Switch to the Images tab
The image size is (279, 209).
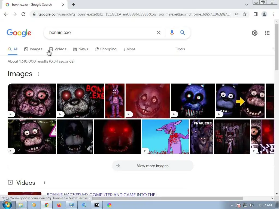pyautogui.click(x=33, y=49)
